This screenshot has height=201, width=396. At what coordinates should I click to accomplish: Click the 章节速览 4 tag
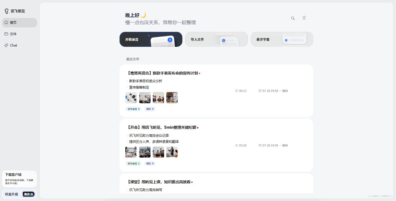(x=133, y=109)
